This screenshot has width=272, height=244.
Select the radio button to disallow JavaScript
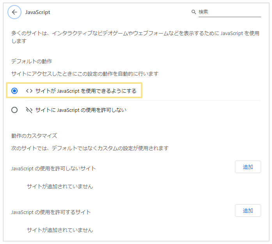coord(14,110)
